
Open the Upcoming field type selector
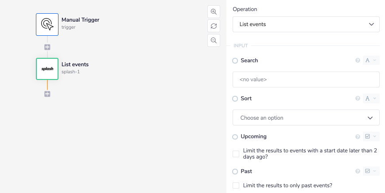tap(370, 136)
